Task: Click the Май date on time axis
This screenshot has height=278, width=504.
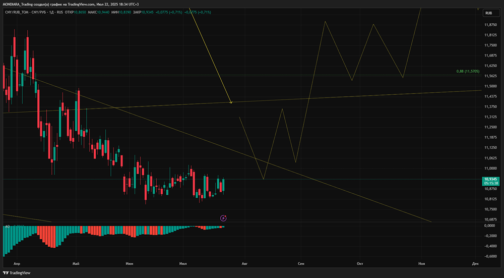Action: [76, 264]
